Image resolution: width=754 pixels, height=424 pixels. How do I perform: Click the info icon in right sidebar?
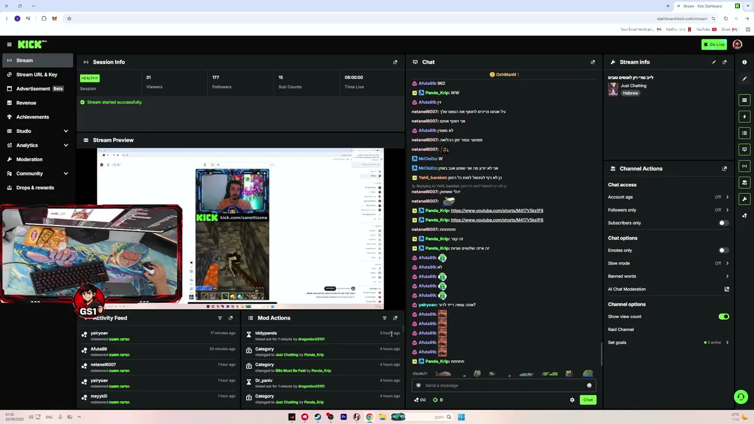coord(745,62)
